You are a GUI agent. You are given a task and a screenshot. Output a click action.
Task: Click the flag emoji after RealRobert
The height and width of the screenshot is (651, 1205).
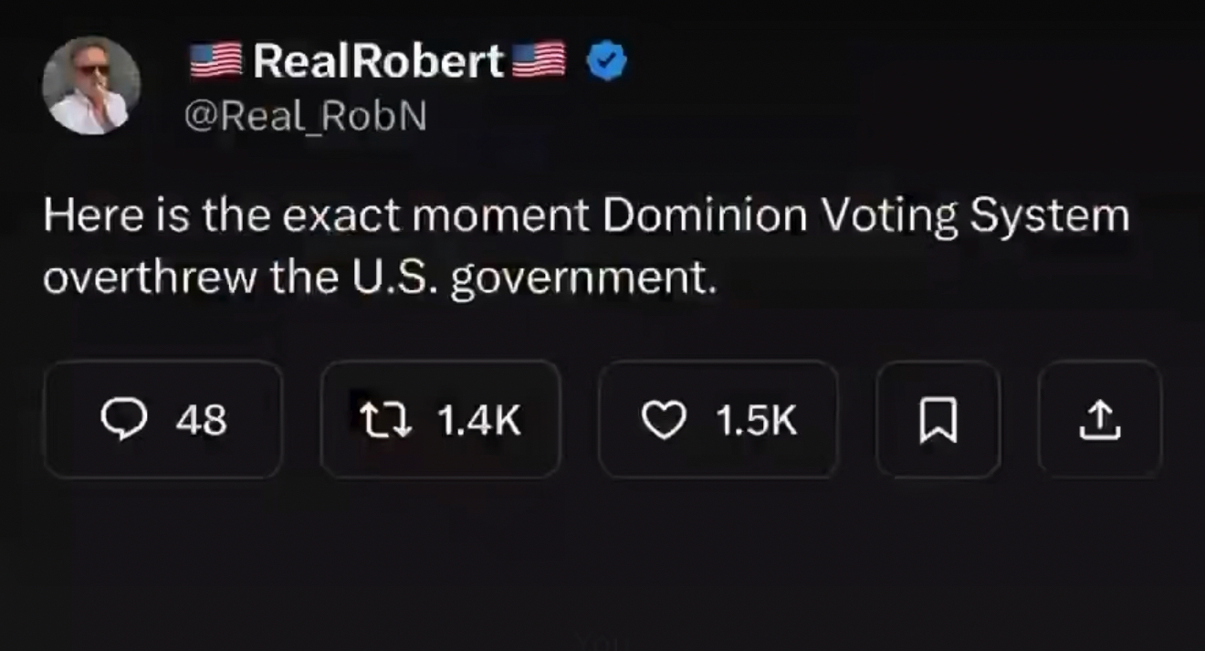pos(539,61)
